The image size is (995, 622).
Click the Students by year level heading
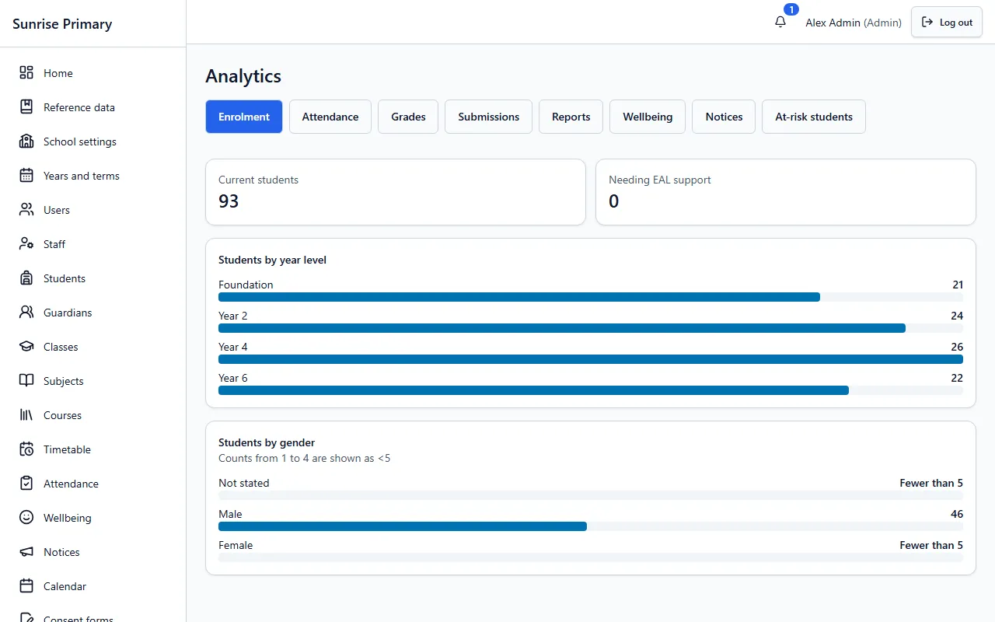(272, 260)
